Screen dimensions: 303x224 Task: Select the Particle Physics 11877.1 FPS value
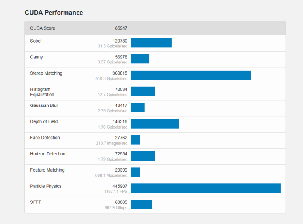(116, 192)
